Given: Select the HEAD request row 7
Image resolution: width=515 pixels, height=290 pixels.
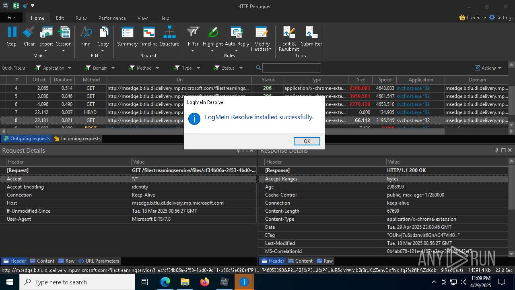Looking at the screenshot, I should click(x=254, y=112).
